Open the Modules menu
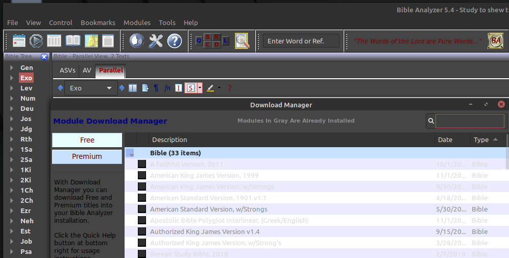The image size is (509, 258). 137,23
